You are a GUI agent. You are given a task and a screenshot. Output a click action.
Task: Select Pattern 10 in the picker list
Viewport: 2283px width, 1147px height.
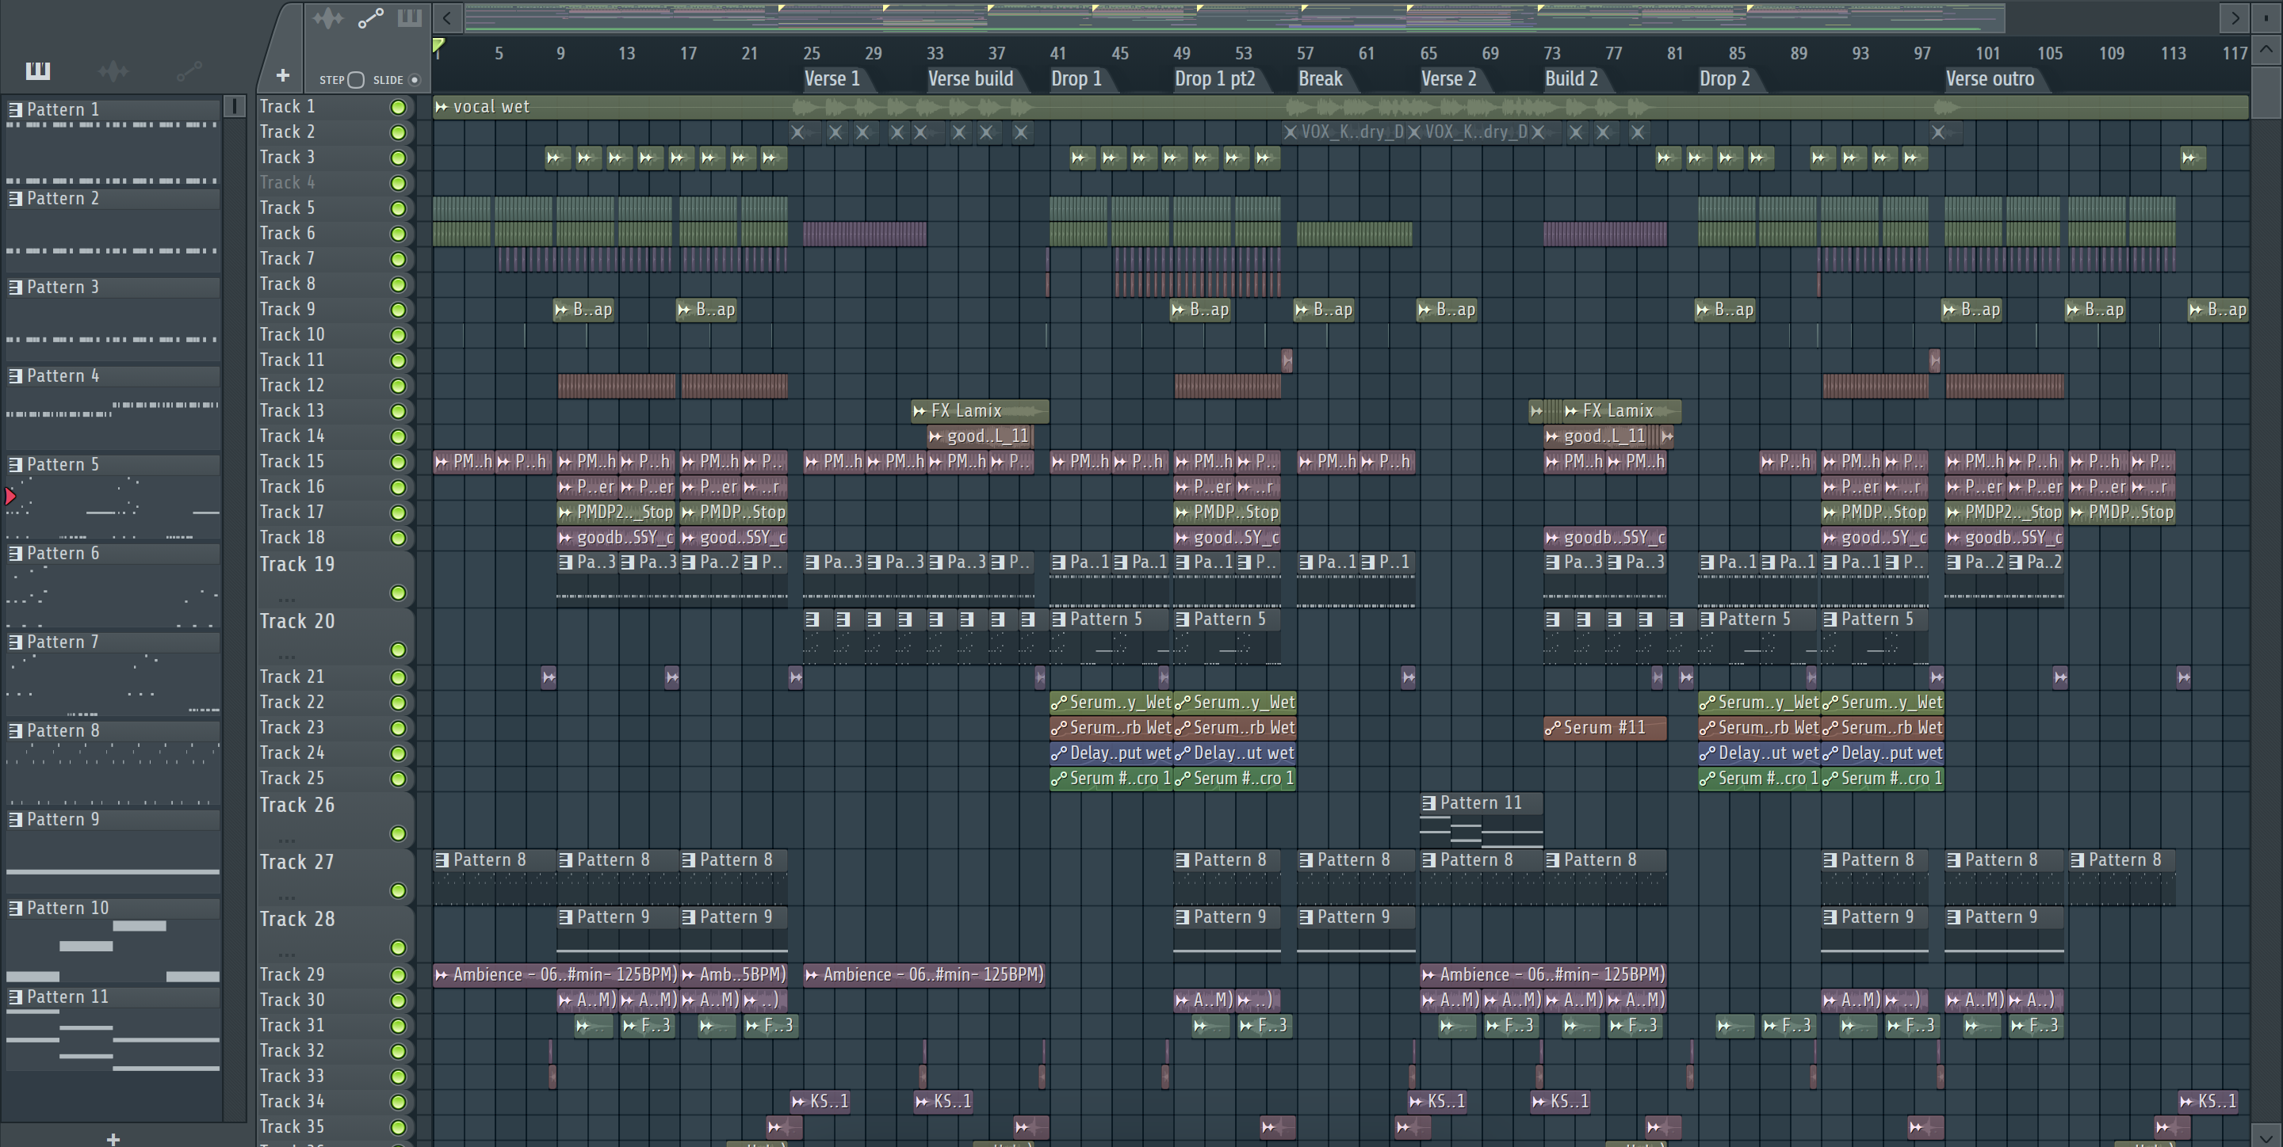coord(113,908)
